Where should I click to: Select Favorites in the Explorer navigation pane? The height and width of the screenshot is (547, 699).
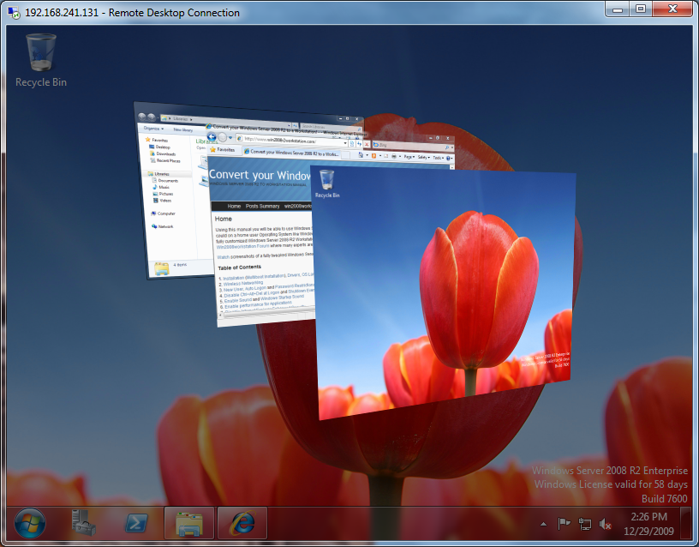157,140
